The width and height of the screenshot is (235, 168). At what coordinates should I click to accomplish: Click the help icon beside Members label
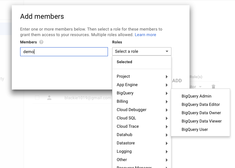tap(41, 42)
